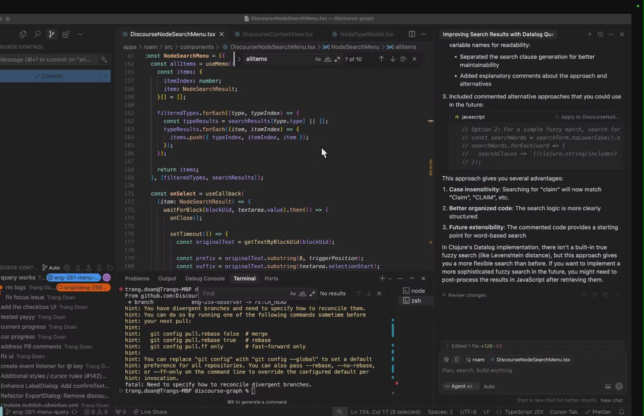
Task: Open the Explorer view icon
Action: point(23,35)
